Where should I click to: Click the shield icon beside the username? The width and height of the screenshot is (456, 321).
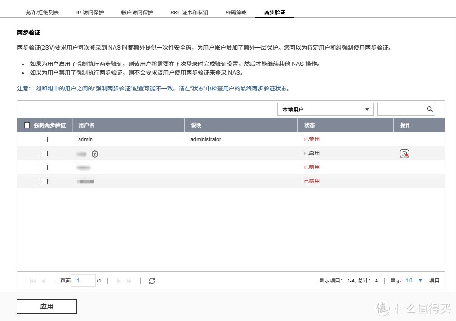click(95, 154)
